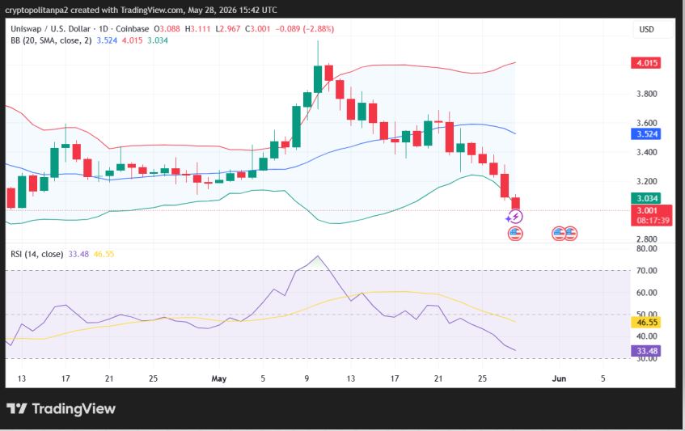Click the "cryptopolitanpa2 created with TradingView.com" header text
The width and height of the screenshot is (685, 431).
(95, 10)
